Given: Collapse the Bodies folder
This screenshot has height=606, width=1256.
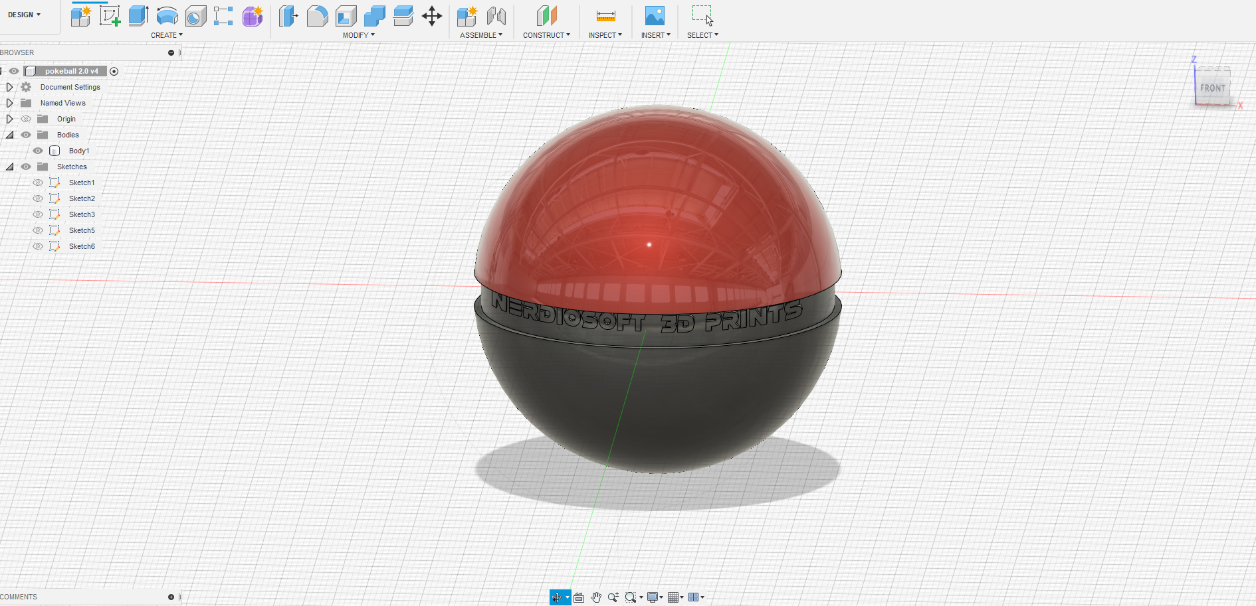Looking at the screenshot, I should [9, 135].
